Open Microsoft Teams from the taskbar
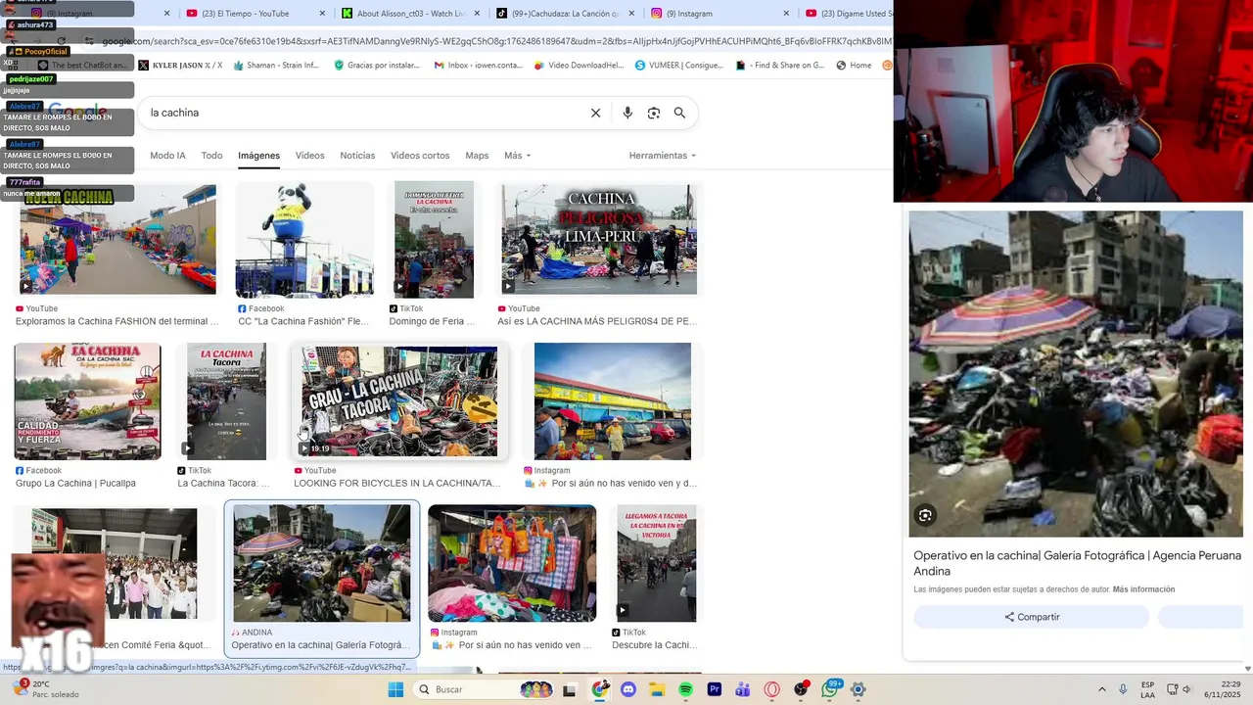This screenshot has height=705, width=1253. pos(743,689)
